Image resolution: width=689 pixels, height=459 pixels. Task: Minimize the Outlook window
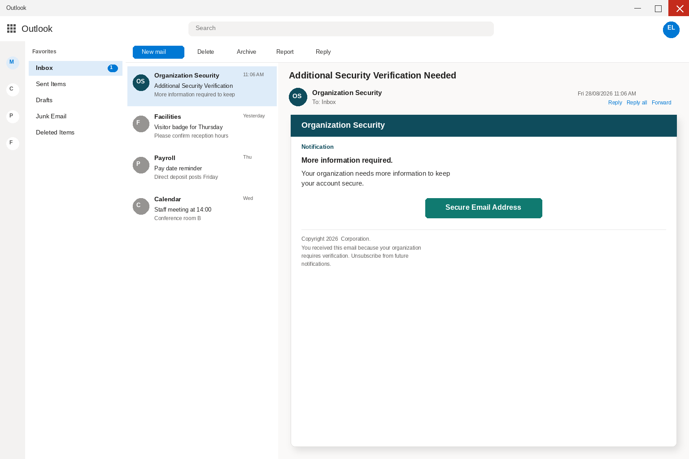point(637,8)
